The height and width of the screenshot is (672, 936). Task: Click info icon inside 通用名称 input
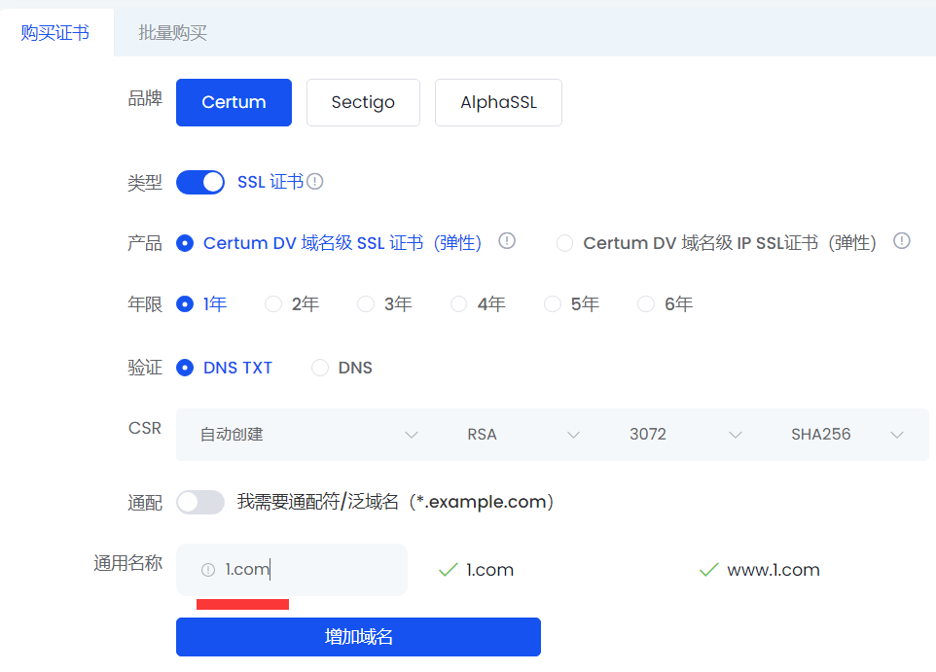207,570
